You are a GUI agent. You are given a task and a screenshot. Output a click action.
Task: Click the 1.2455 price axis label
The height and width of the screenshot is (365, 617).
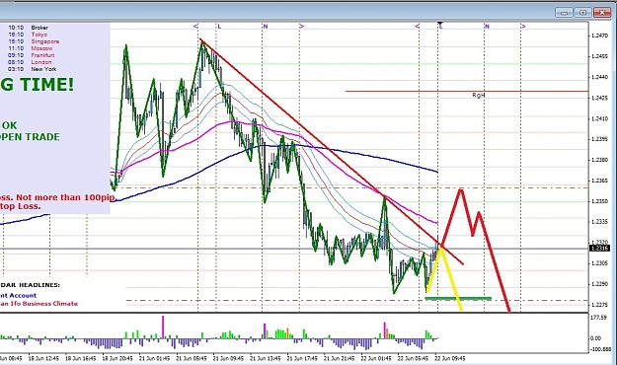point(599,56)
